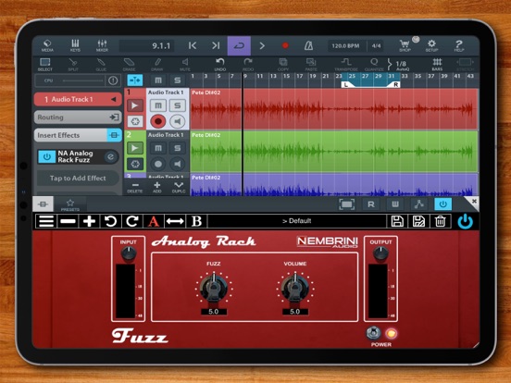The height and width of the screenshot is (383, 511).
Task: Start recording with transport Record button
Action: click(x=285, y=45)
